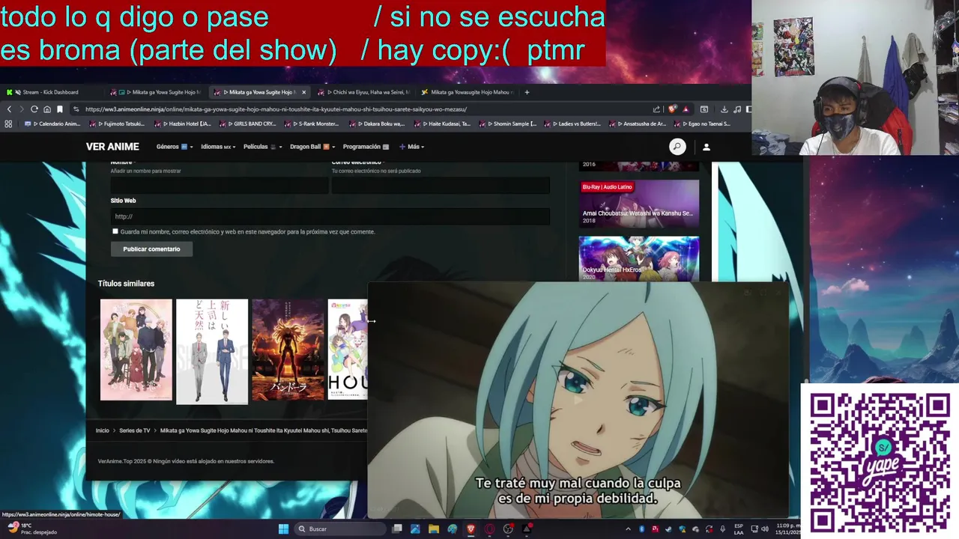Open the Calendario Anim... bookmark
959x539 pixels.
pyautogui.click(x=54, y=124)
